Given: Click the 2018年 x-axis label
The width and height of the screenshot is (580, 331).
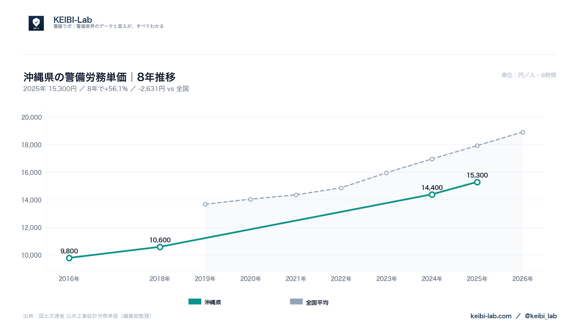Looking at the screenshot, I should click(x=160, y=279).
